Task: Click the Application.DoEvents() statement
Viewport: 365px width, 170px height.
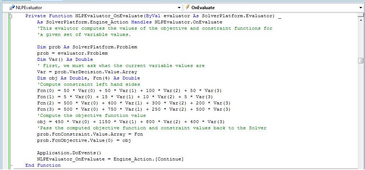Action: [69, 153]
